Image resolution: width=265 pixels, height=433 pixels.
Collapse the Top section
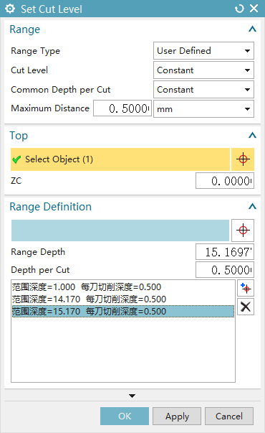[x=252, y=135]
